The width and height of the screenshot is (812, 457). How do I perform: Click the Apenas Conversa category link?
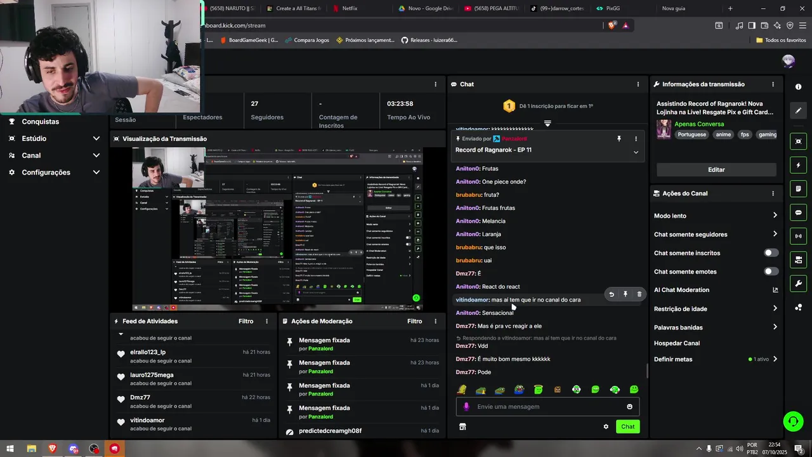point(699,124)
